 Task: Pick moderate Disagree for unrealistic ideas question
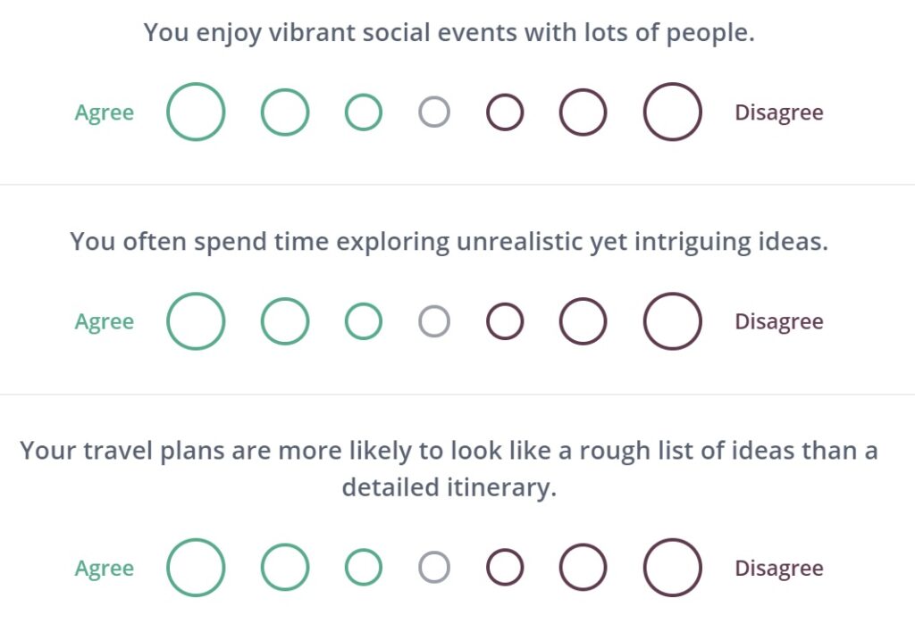(583, 321)
